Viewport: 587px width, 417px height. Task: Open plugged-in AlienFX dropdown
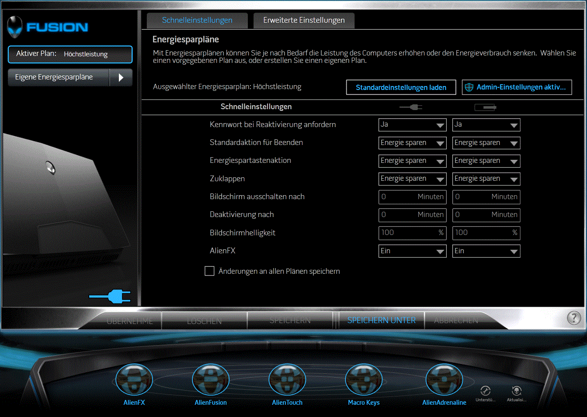pos(413,251)
